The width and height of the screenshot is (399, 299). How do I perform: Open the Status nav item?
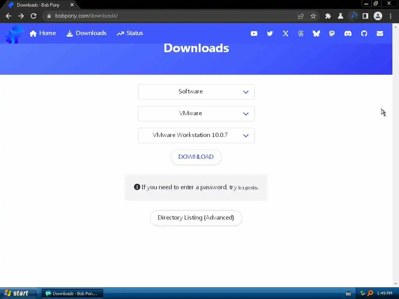(x=130, y=33)
